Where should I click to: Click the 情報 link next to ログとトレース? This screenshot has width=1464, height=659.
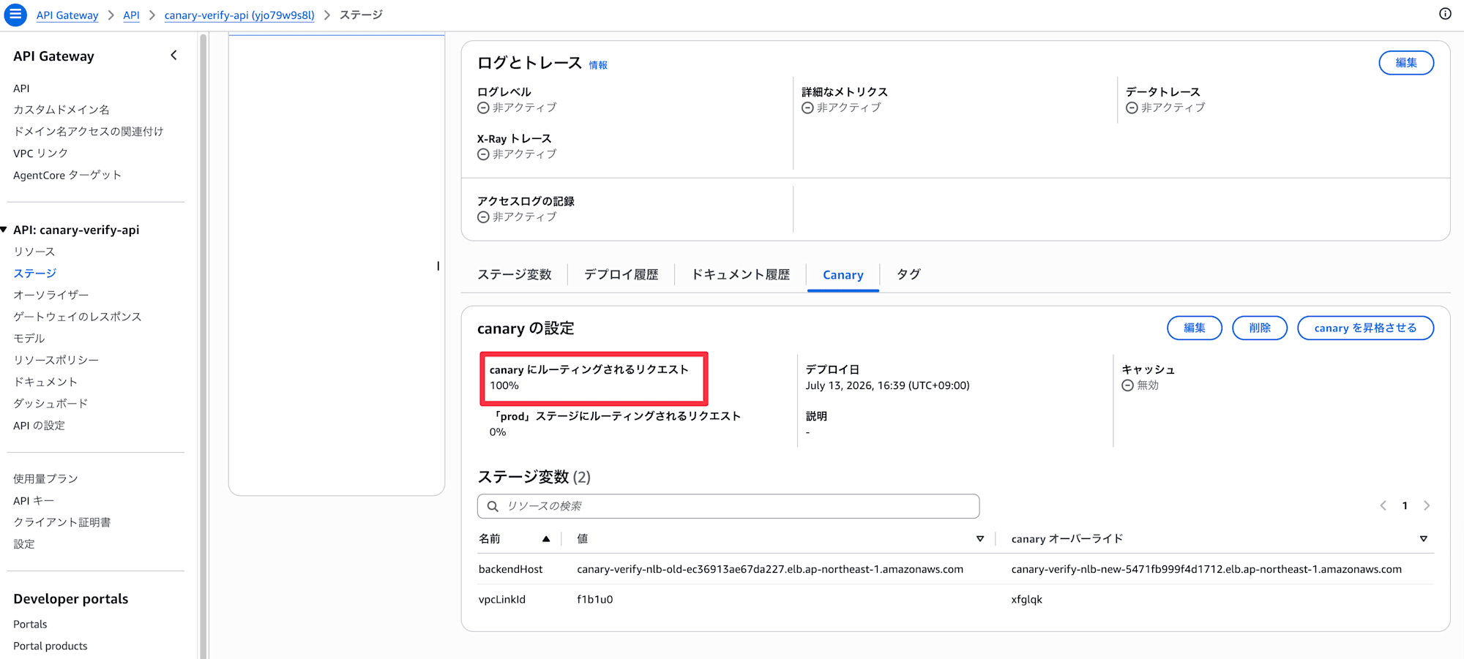[598, 65]
